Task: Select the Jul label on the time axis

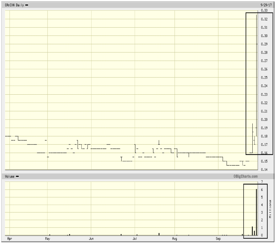Action: [x=135, y=239]
